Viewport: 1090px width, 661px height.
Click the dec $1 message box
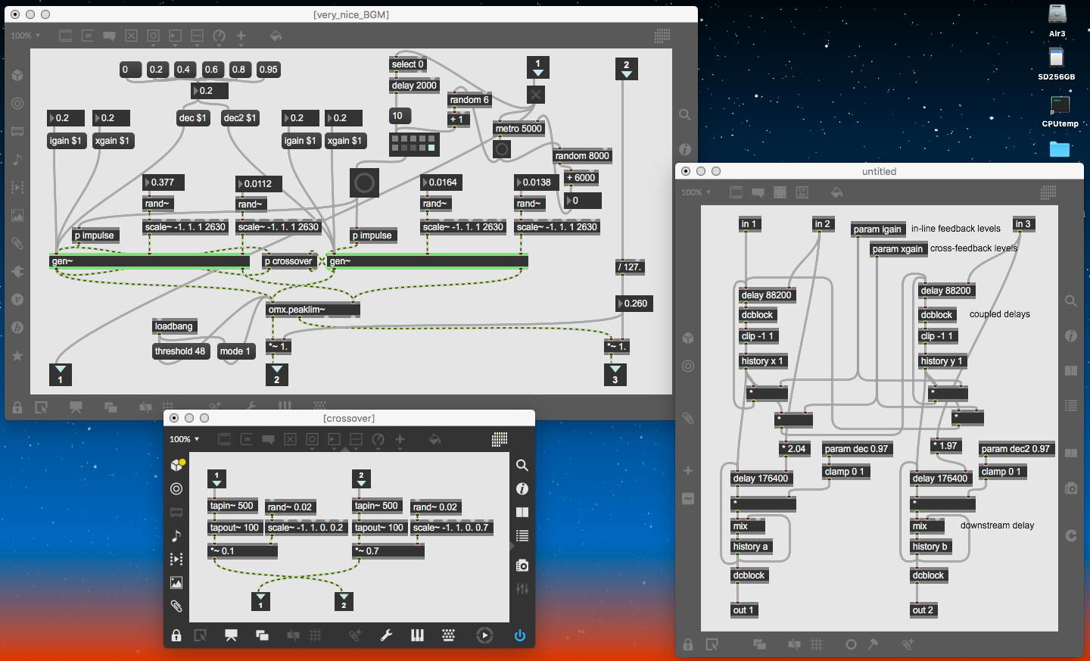(193, 118)
